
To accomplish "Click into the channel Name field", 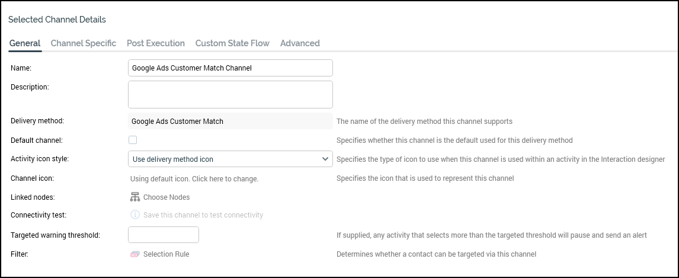I will tap(230, 68).
